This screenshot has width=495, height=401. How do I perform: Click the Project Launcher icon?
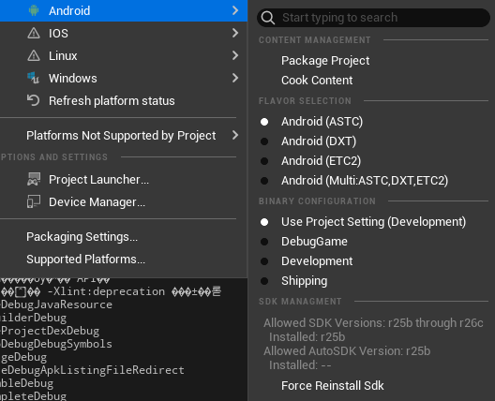click(x=34, y=179)
